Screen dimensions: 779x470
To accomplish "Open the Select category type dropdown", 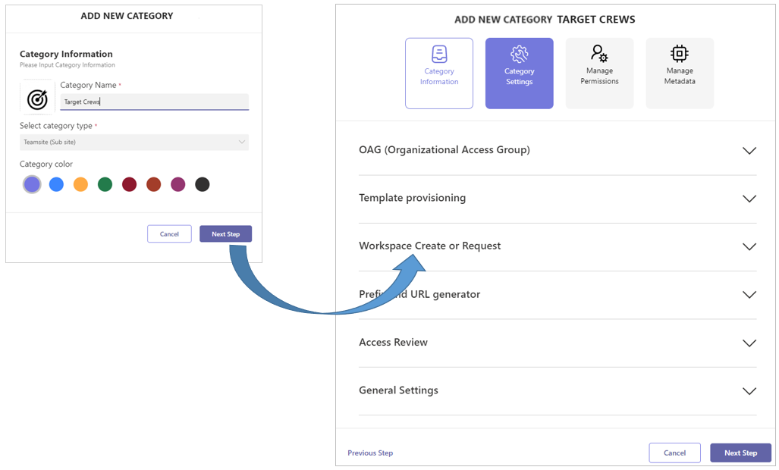I will (x=134, y=142).
